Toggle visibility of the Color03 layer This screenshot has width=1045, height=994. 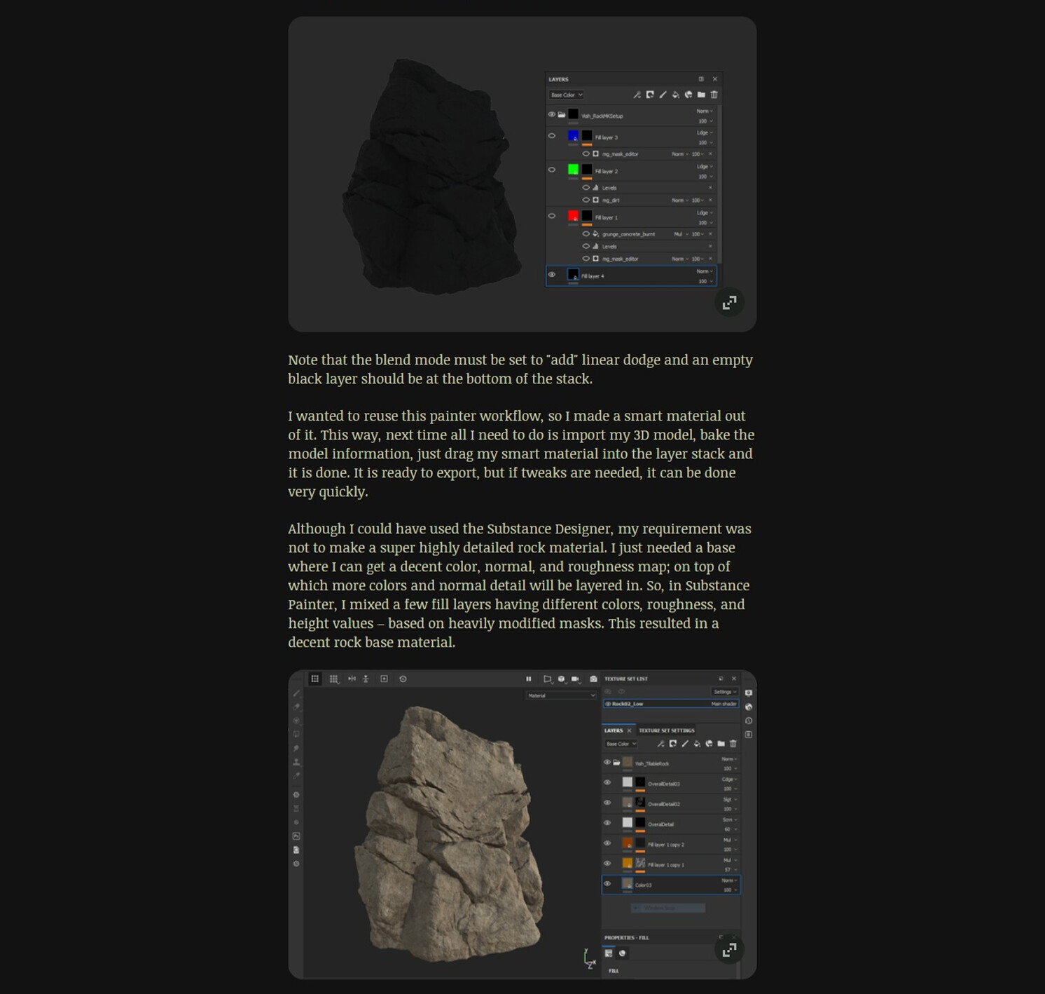pos(607,883)
